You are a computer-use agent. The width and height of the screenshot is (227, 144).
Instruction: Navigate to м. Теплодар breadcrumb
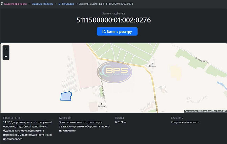coord(66,3)
